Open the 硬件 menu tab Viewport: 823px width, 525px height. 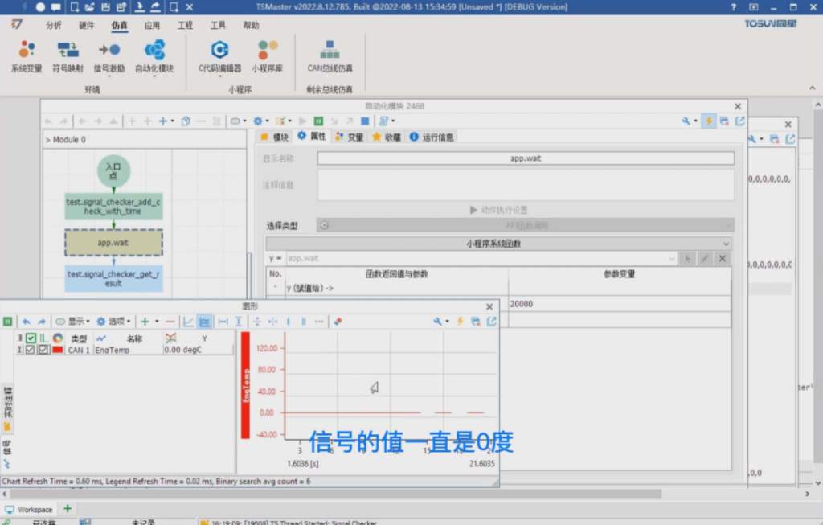[x=87, y=25]
